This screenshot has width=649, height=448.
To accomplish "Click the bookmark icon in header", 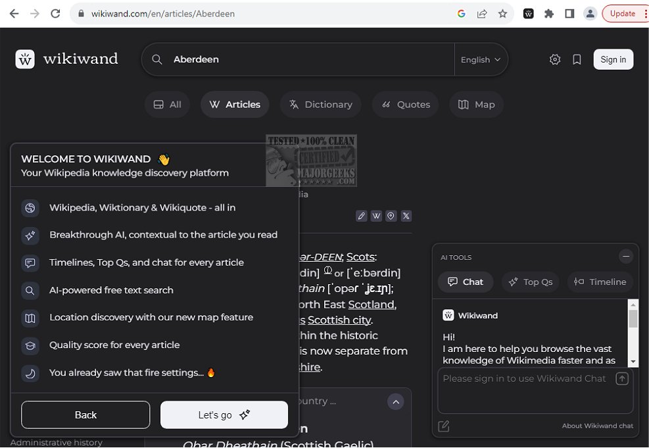I will [x=577, y=59].
